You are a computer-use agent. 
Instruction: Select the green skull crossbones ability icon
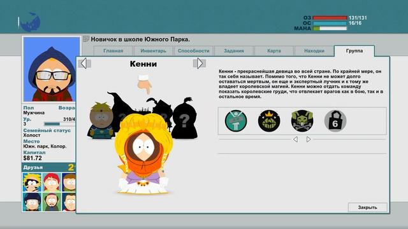[x=302, y=121]
